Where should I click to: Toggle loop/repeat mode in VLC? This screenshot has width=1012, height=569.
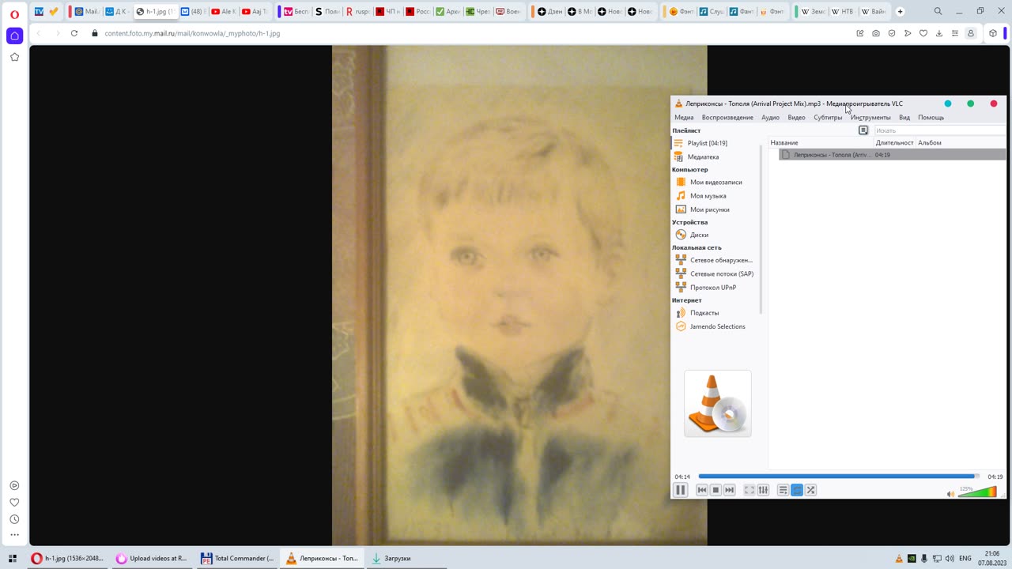(797, 490)
